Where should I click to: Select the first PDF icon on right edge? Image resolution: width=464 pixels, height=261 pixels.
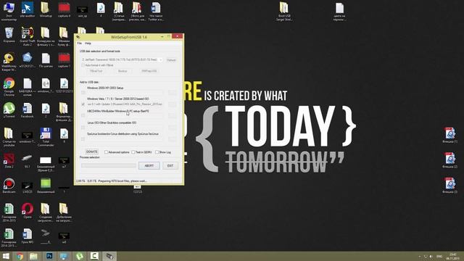(449, 136)
